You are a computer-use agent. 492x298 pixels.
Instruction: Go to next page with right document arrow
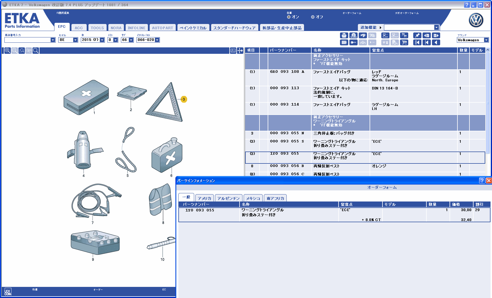click(x=436, y=35)
